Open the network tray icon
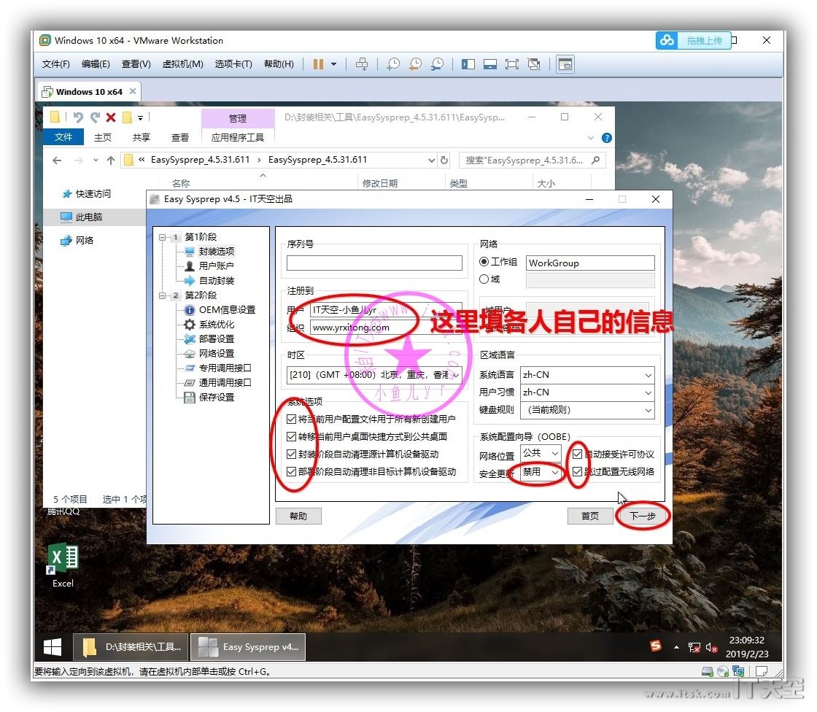Screen dimensions: 817x712 point(694,647)
